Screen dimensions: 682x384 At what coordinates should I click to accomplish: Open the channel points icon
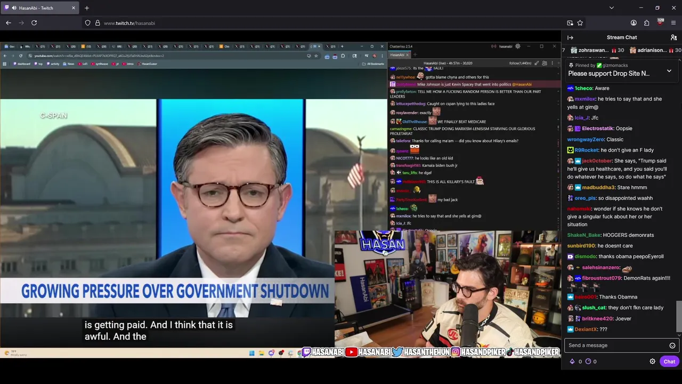pos(588,362)
